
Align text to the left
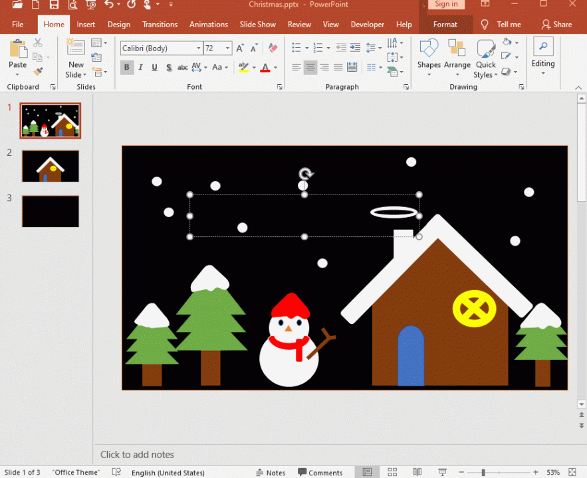coord(296,67)
